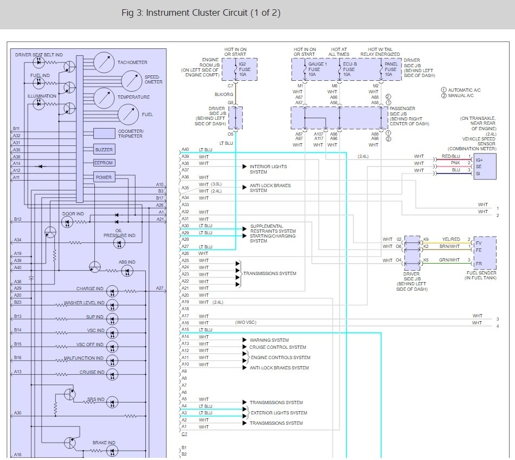This screenshot has height=460, width=515.
Task: Select the temperature gauge symbol
Action: click(104, 98)
